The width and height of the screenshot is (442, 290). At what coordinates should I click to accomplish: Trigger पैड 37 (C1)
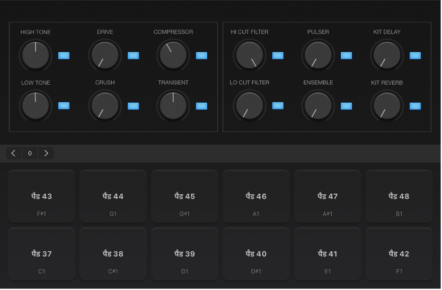[x=42, y=254]
